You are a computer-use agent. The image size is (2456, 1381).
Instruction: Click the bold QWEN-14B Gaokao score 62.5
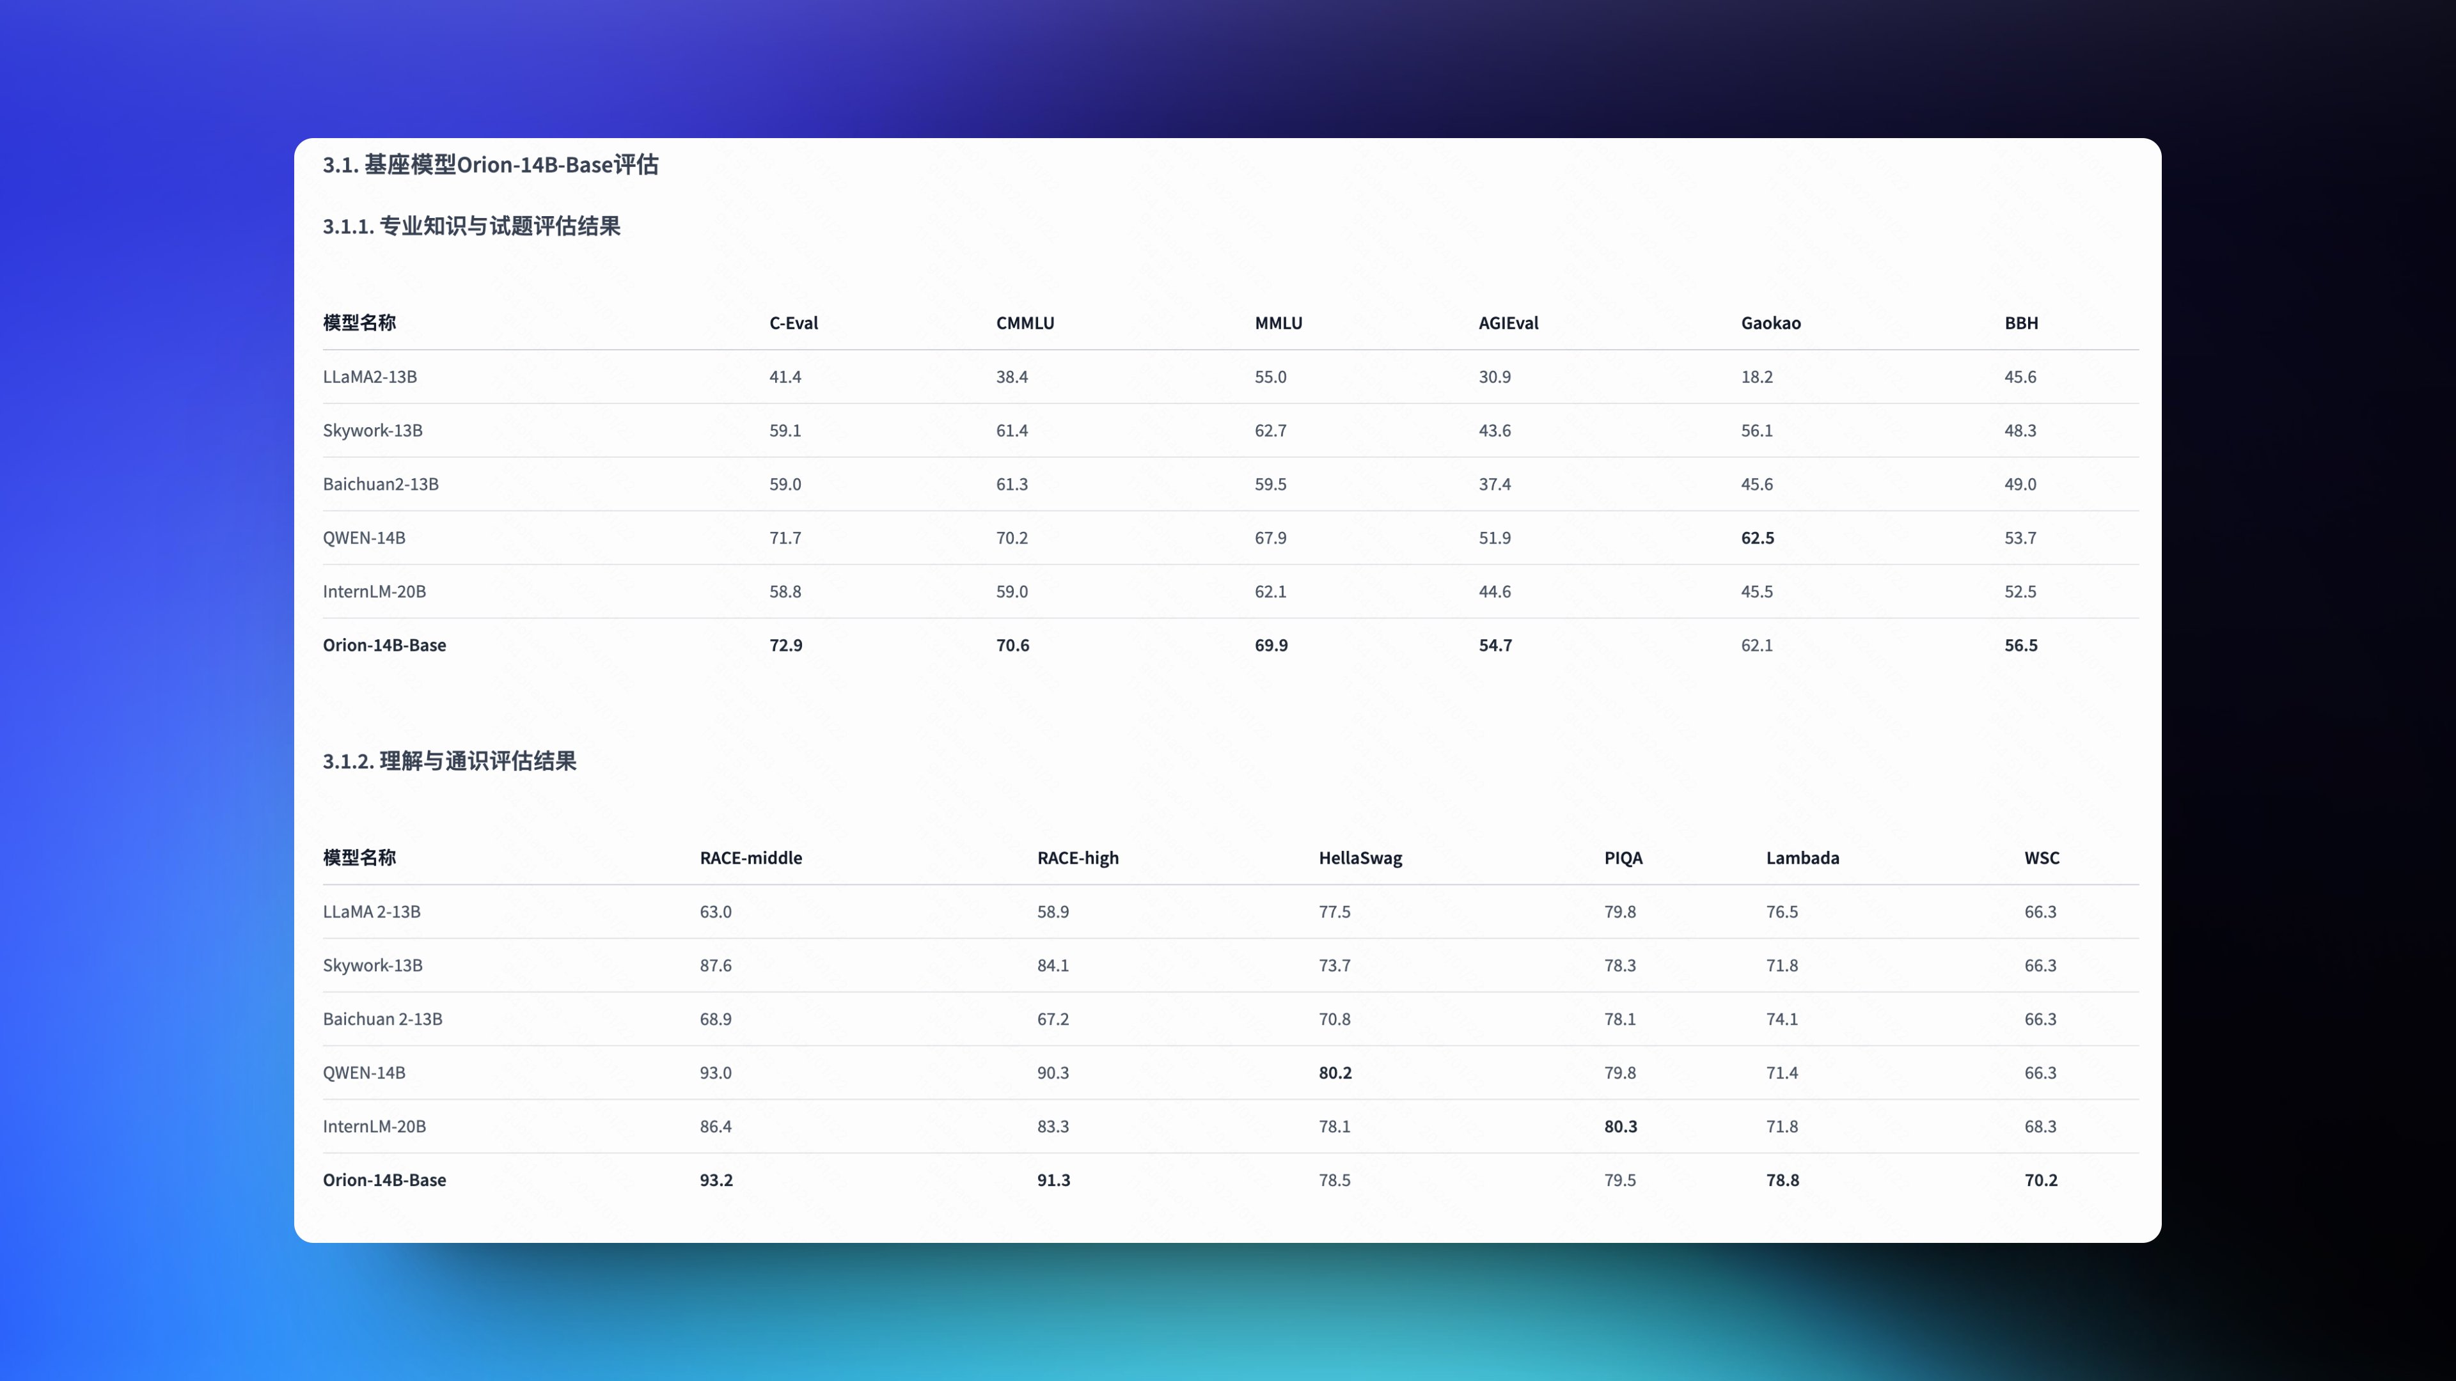[x=1757, y=538]
